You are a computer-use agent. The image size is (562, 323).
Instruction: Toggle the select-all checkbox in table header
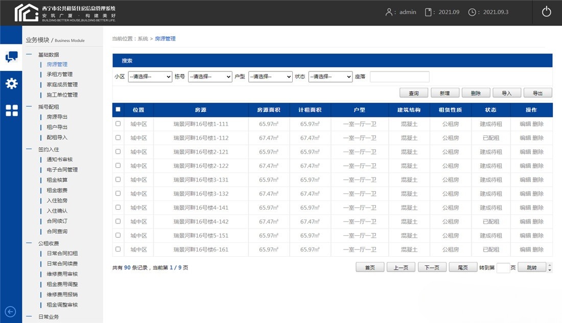coord(118,109)
